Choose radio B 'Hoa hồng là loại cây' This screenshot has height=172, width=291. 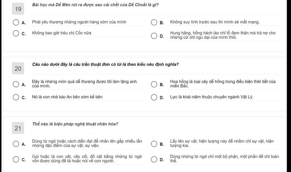(x=154, y=84)
